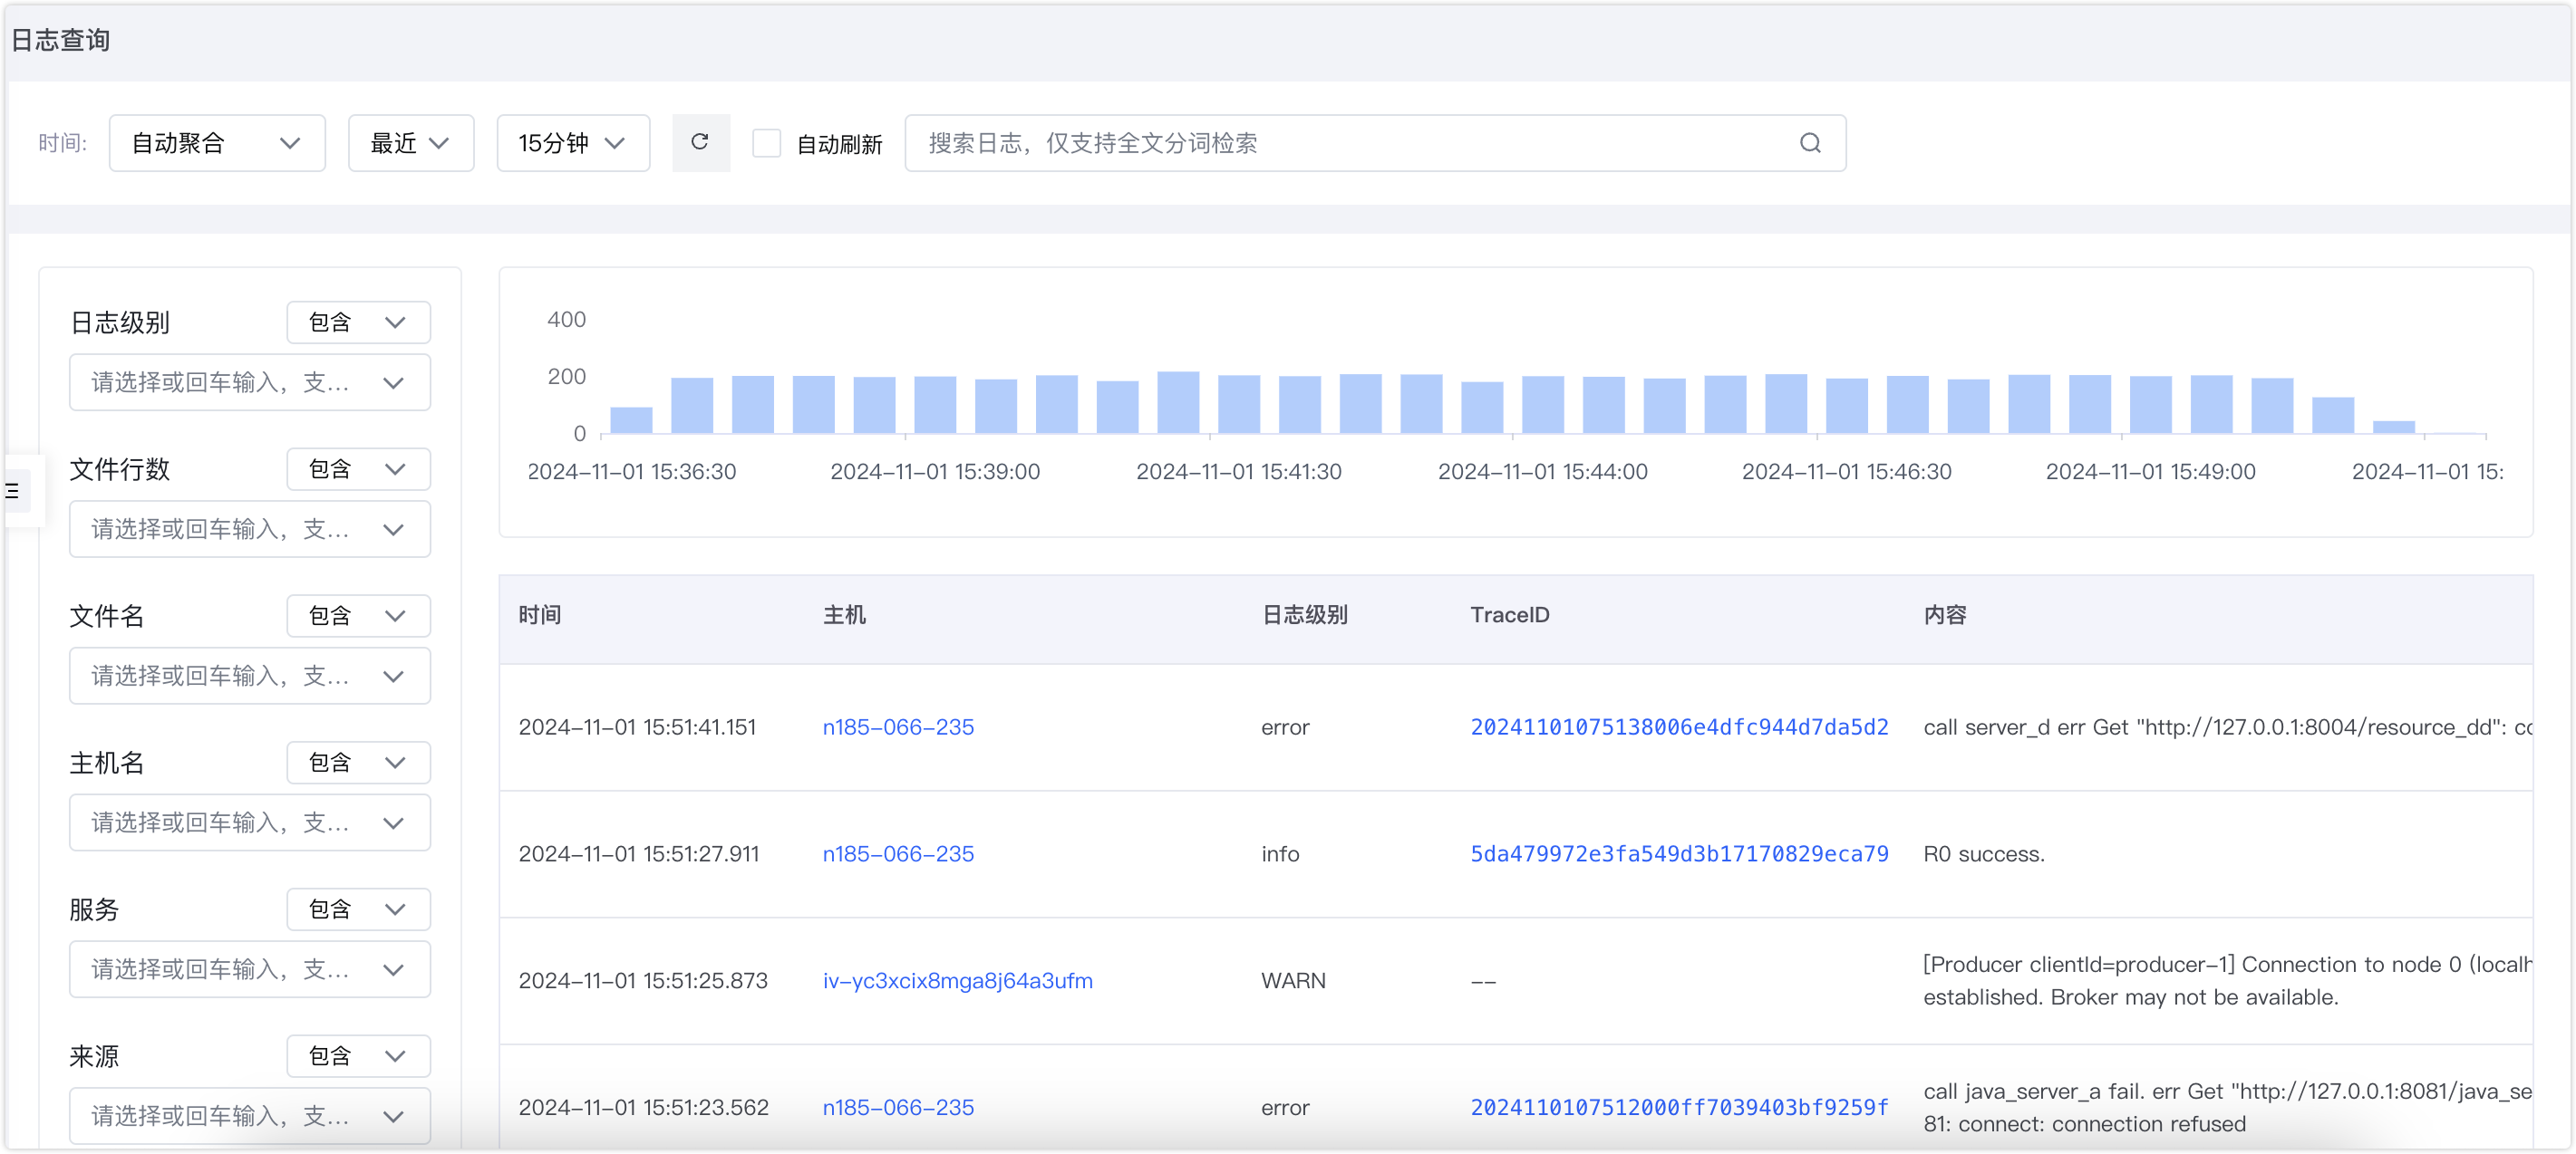
Task: Open TraceID 2024110107512000ff7039403bf9259f
Action: click(x=1679, y=1108)
